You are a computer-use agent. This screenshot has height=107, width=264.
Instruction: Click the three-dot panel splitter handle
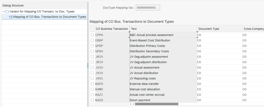click(x=88, y=66)
